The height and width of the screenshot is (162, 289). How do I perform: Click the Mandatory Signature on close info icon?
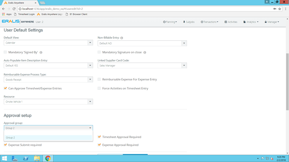[x=144, y=52]
